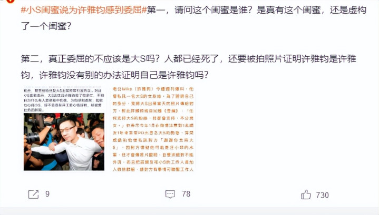This screenshot has width=379, height=215.
Task: Open the left attached news screenshot image
Action: 64,129
